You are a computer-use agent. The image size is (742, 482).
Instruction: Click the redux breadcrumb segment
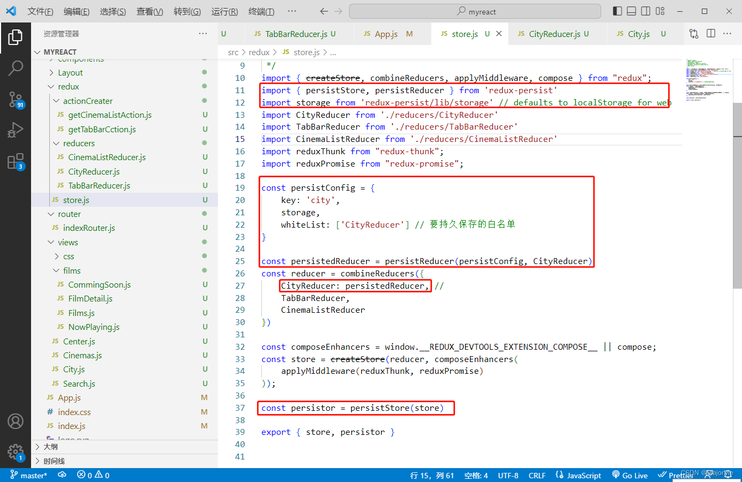tap(259, 52)
